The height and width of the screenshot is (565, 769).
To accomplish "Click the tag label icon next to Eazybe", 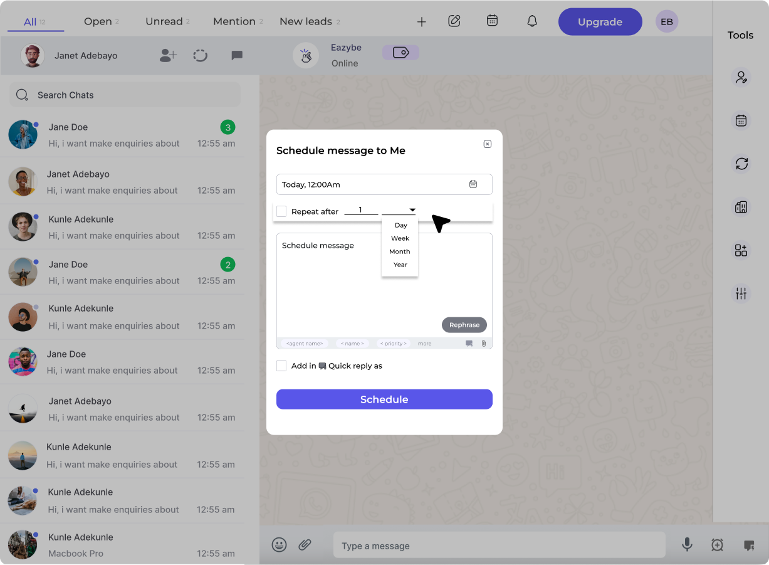I will click(x=400, y=52).
